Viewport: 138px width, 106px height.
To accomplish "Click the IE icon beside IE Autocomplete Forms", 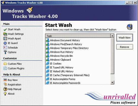I will pos(48,79).
